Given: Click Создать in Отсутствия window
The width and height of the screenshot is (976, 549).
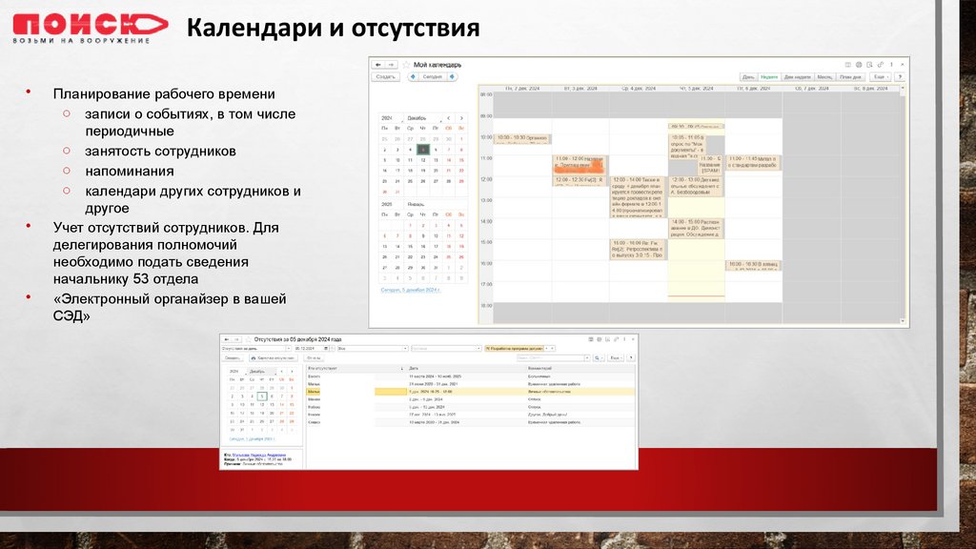Looking at the screenshot, I should coord(233,358).
